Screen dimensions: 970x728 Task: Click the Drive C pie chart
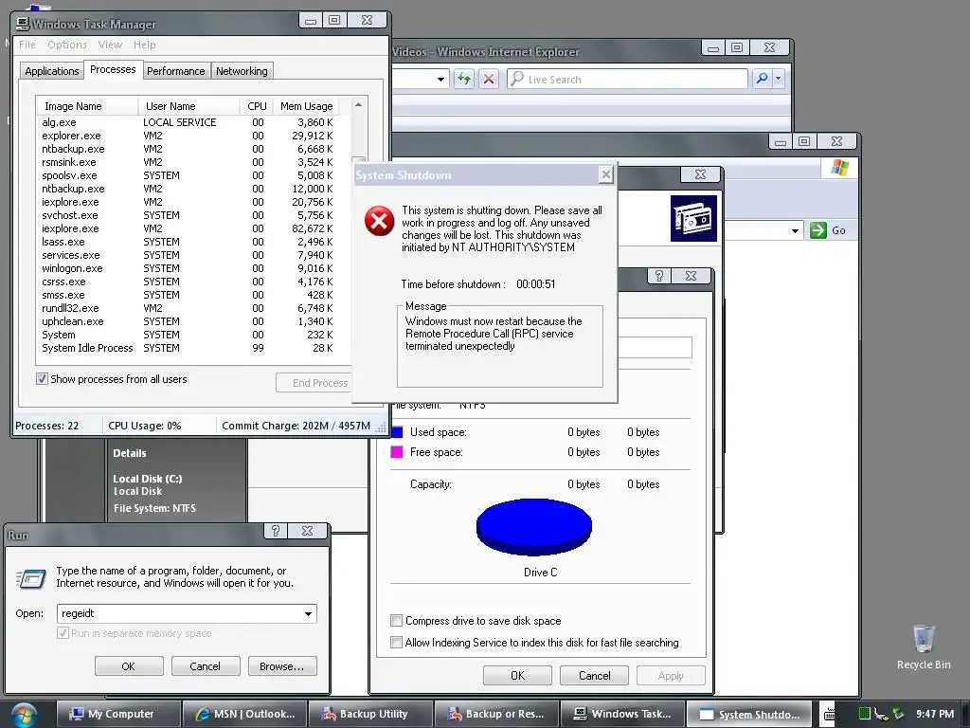tap(534, 526)
